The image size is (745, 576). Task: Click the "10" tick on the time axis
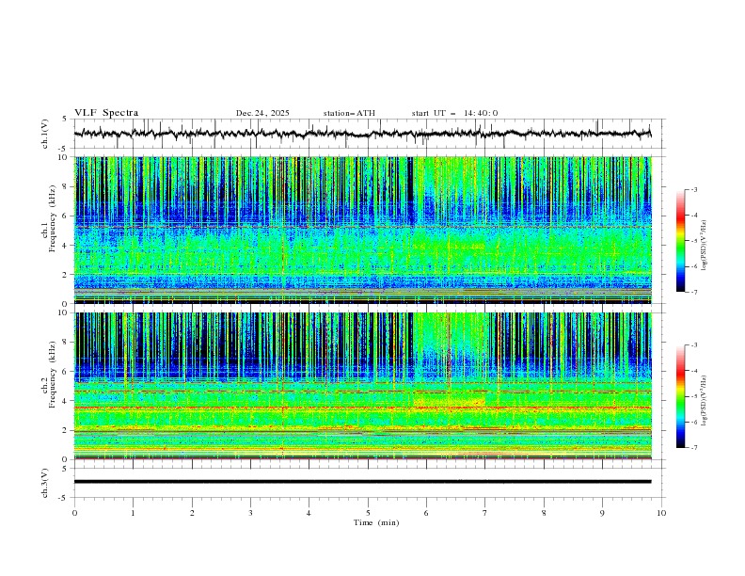pyautogui.click(x=661, y=513)
